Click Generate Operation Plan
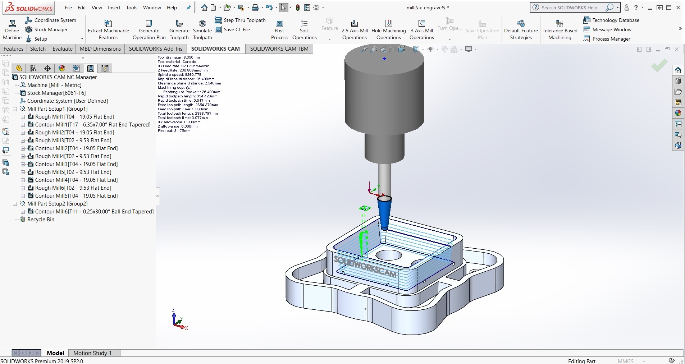The image size is (685, 364). (x=149, y=29)
